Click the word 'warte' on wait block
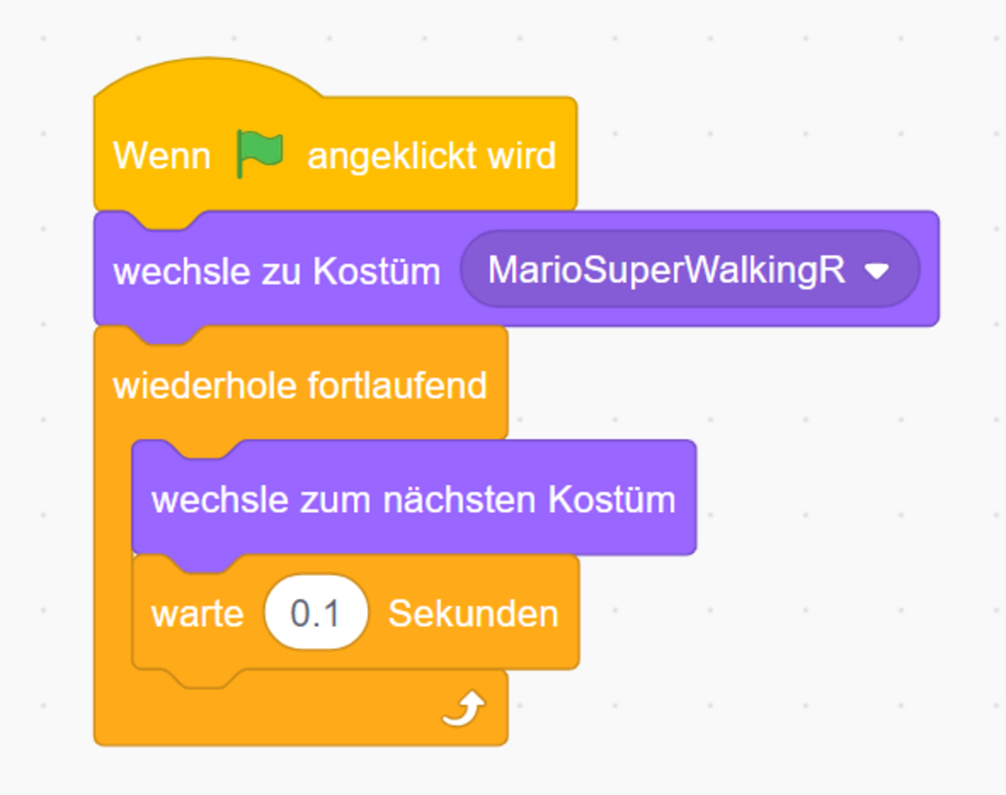 (197, 614)
